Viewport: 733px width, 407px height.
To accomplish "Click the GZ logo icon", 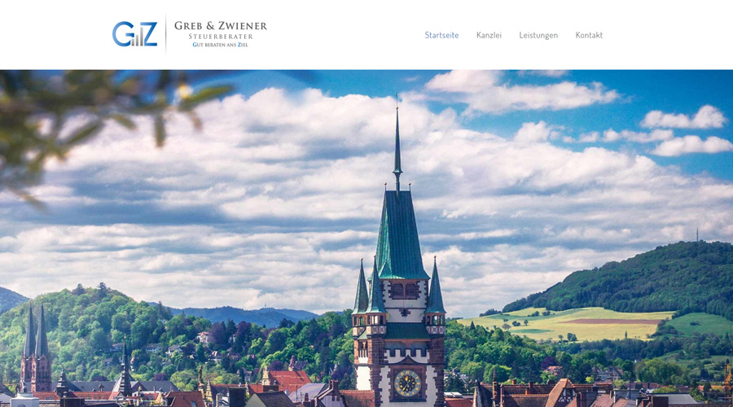I will coord(134,34).
